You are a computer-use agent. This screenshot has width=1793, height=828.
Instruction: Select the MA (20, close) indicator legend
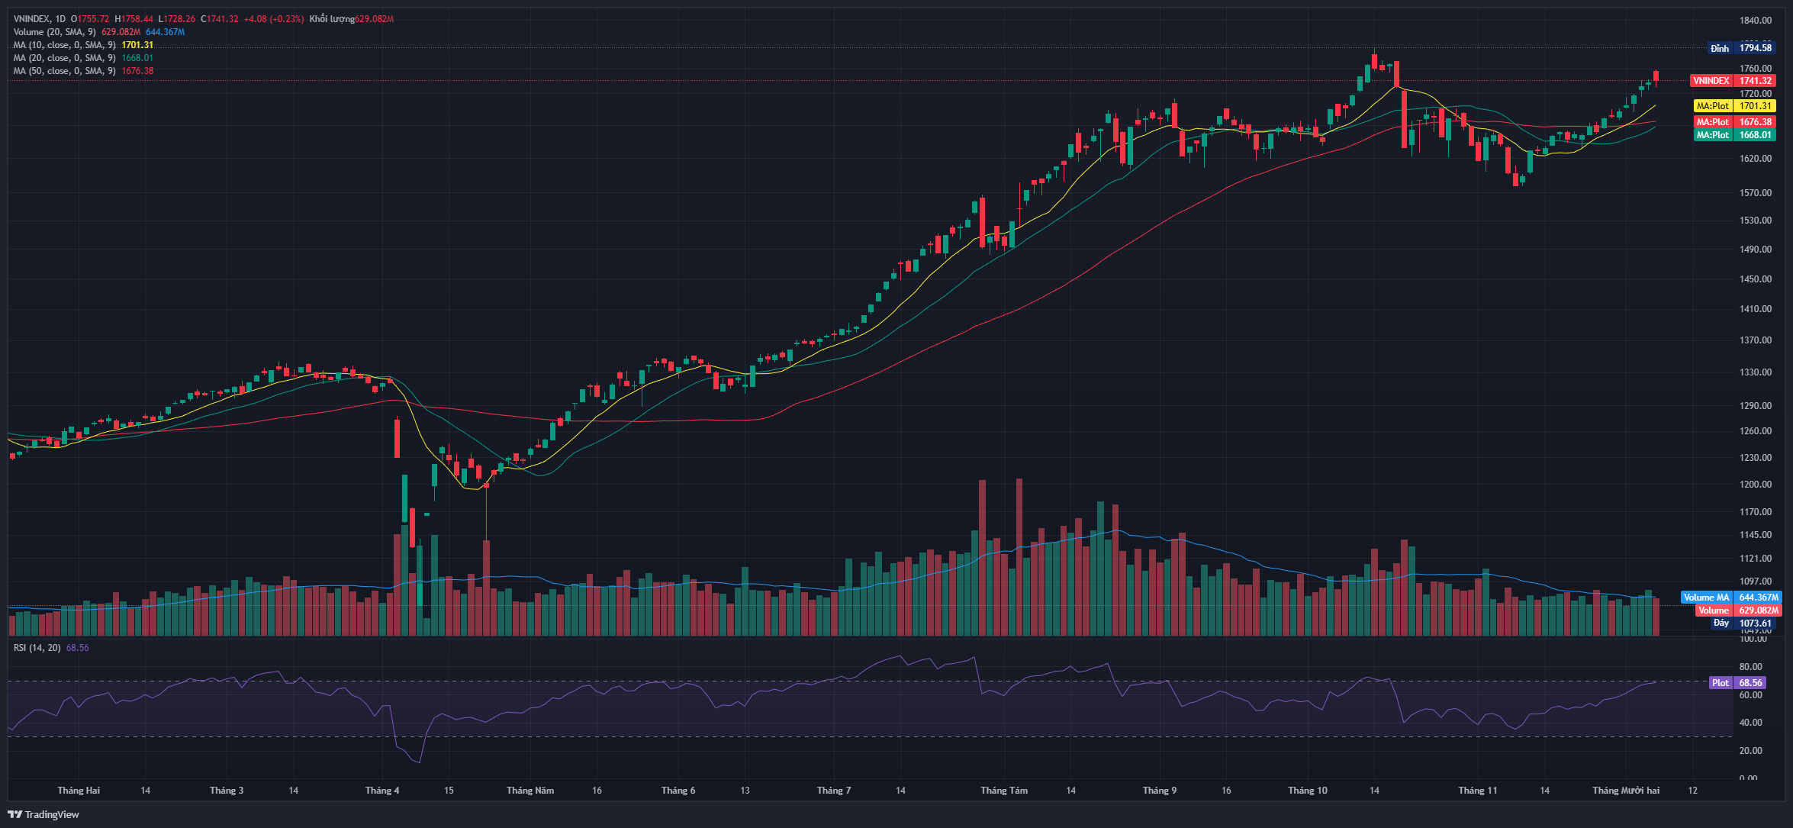pos(64,58)
